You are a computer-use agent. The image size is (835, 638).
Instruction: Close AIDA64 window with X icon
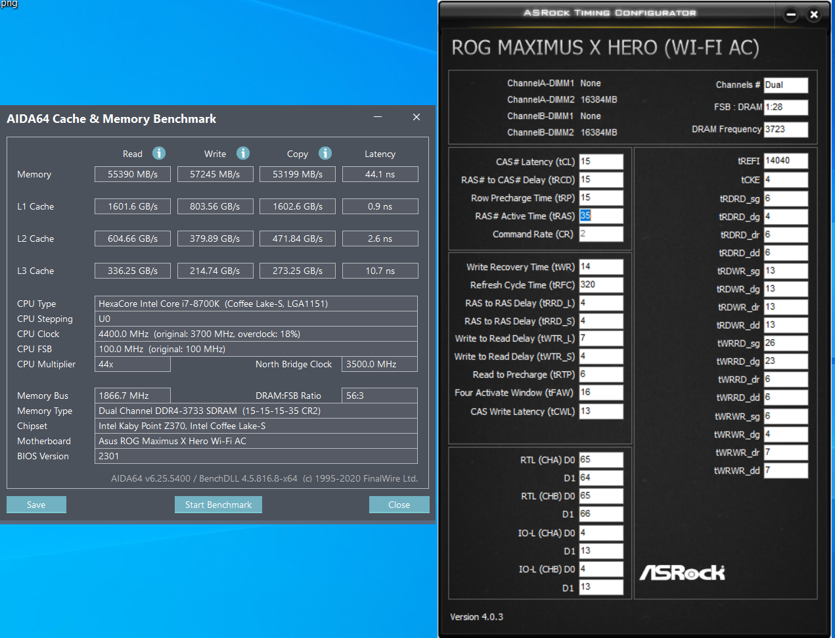(x=417, y=117)
